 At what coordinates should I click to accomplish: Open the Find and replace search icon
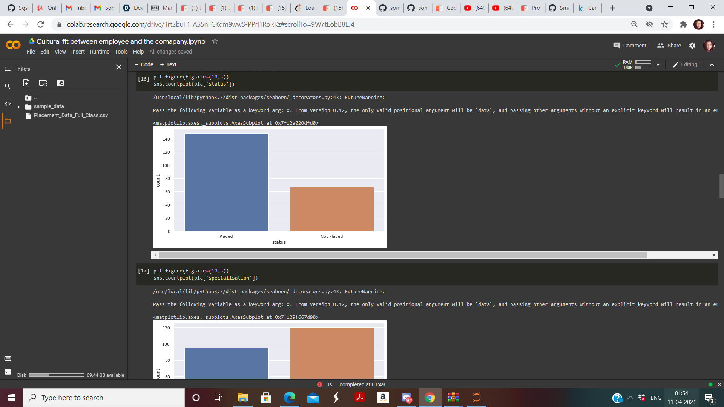point(8,86)
